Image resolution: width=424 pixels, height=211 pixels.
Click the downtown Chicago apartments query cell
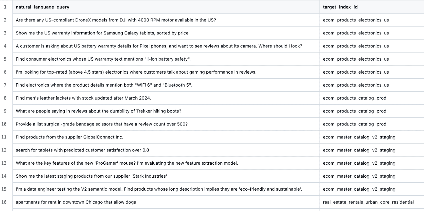(76, 202)
